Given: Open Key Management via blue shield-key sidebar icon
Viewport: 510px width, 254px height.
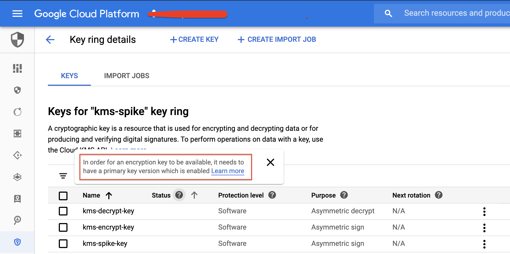Looking at the screenshot, I should click(x=17, y=242).
